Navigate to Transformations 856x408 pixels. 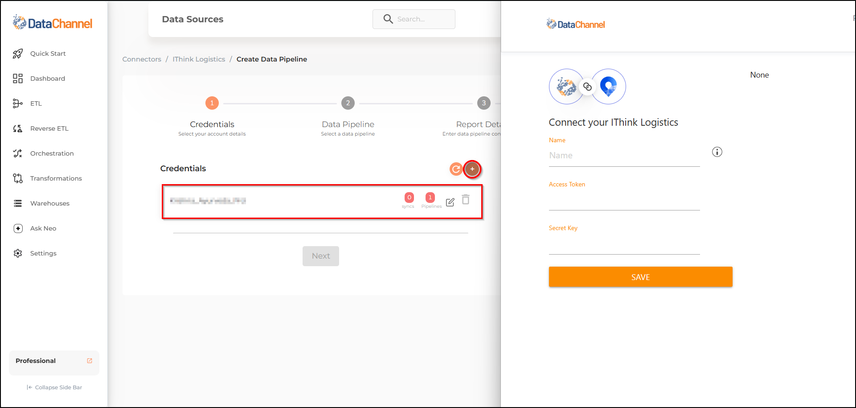(56, 178)
